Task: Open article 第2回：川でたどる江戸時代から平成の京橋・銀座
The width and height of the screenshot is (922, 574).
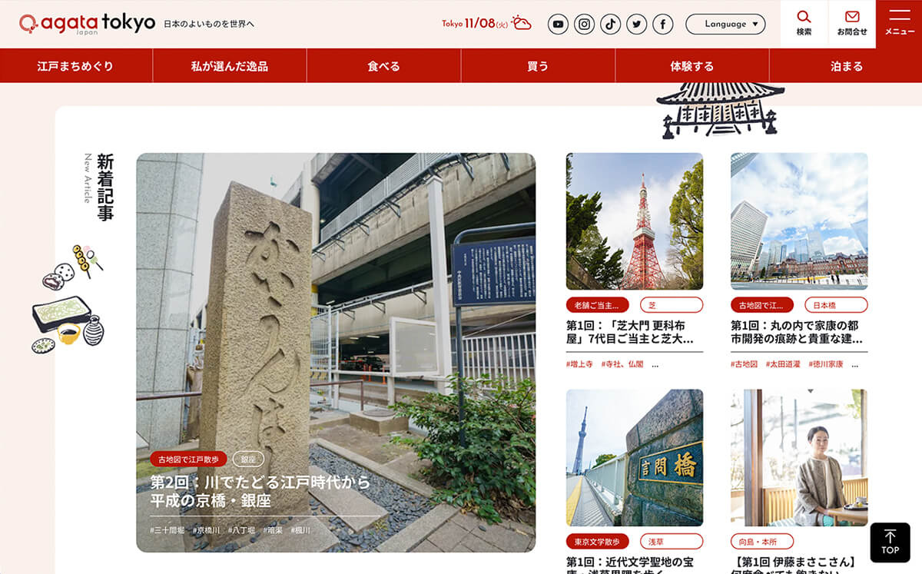Action: tap(260, 492)
